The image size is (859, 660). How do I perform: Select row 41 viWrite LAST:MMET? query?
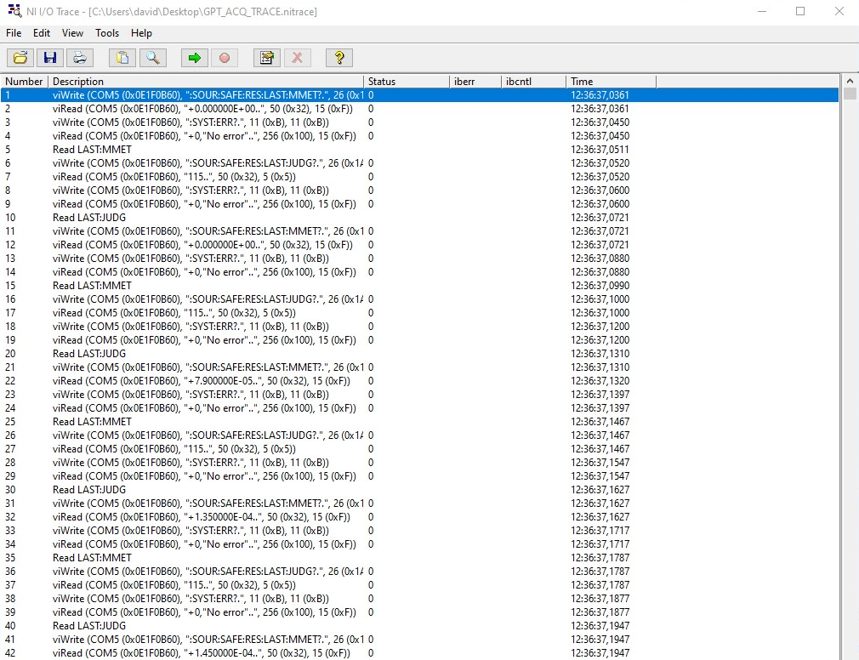coord(419,640)
